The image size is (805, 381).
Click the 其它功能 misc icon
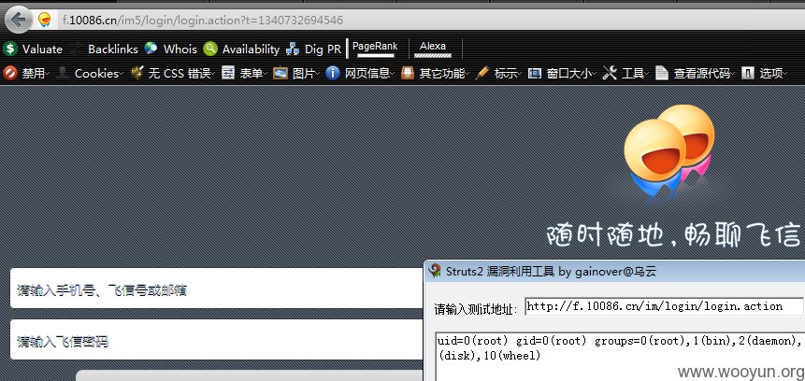[408, 73]
